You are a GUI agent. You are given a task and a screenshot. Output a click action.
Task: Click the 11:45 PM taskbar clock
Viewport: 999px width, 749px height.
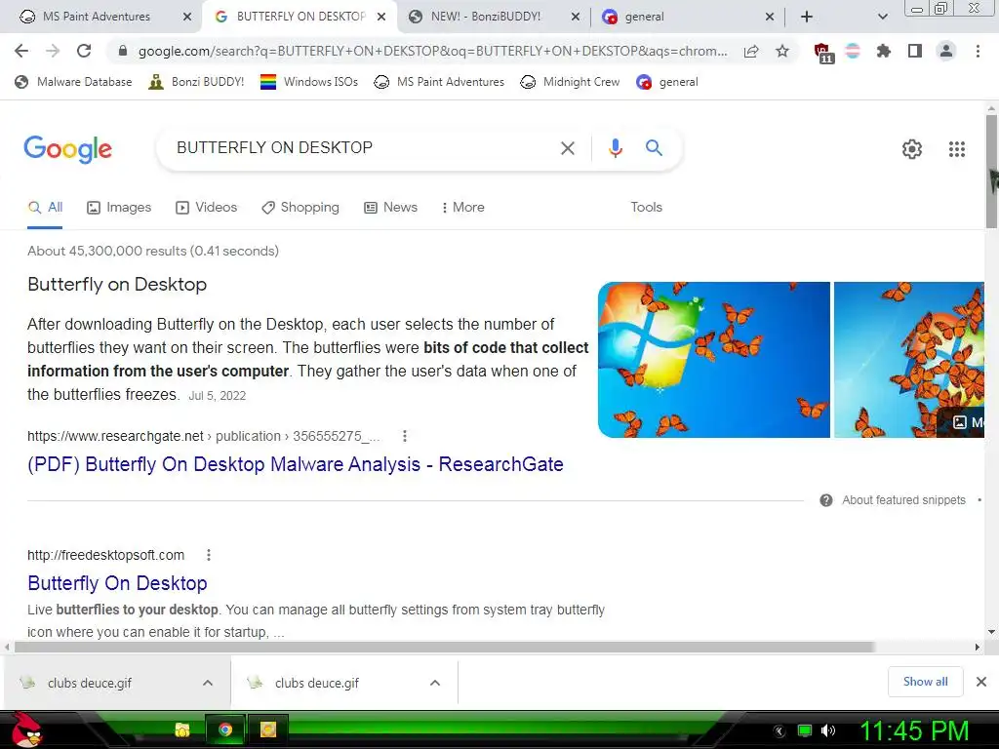pos(914,731)
